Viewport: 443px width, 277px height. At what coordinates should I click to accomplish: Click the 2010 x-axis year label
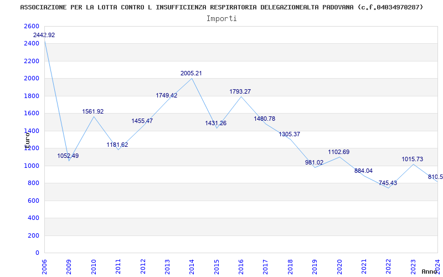coord(94,266)
